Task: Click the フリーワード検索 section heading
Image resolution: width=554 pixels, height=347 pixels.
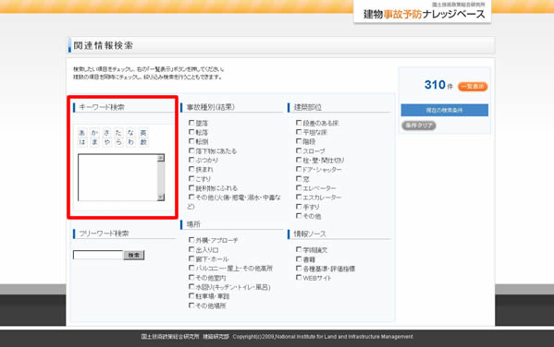Action: pos(104,233)
